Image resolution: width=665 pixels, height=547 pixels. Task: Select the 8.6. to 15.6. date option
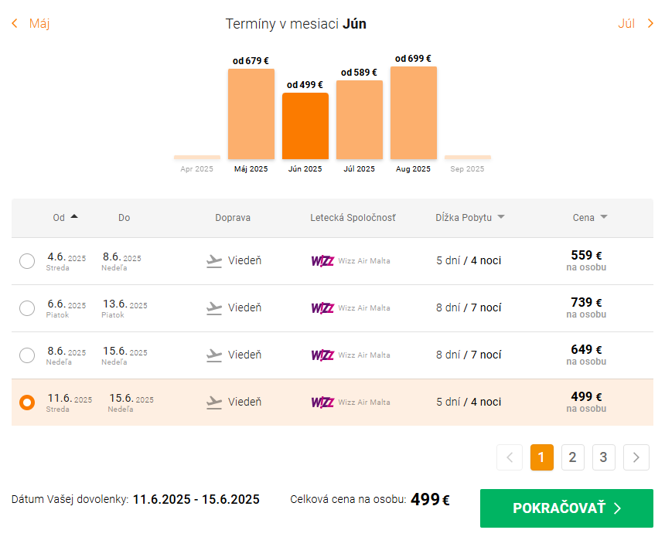point(27,355)
